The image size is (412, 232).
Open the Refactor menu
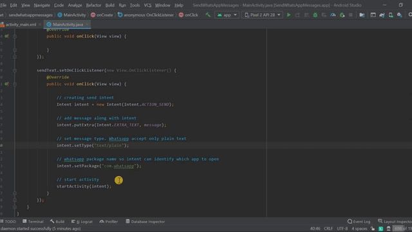point(93,5)
